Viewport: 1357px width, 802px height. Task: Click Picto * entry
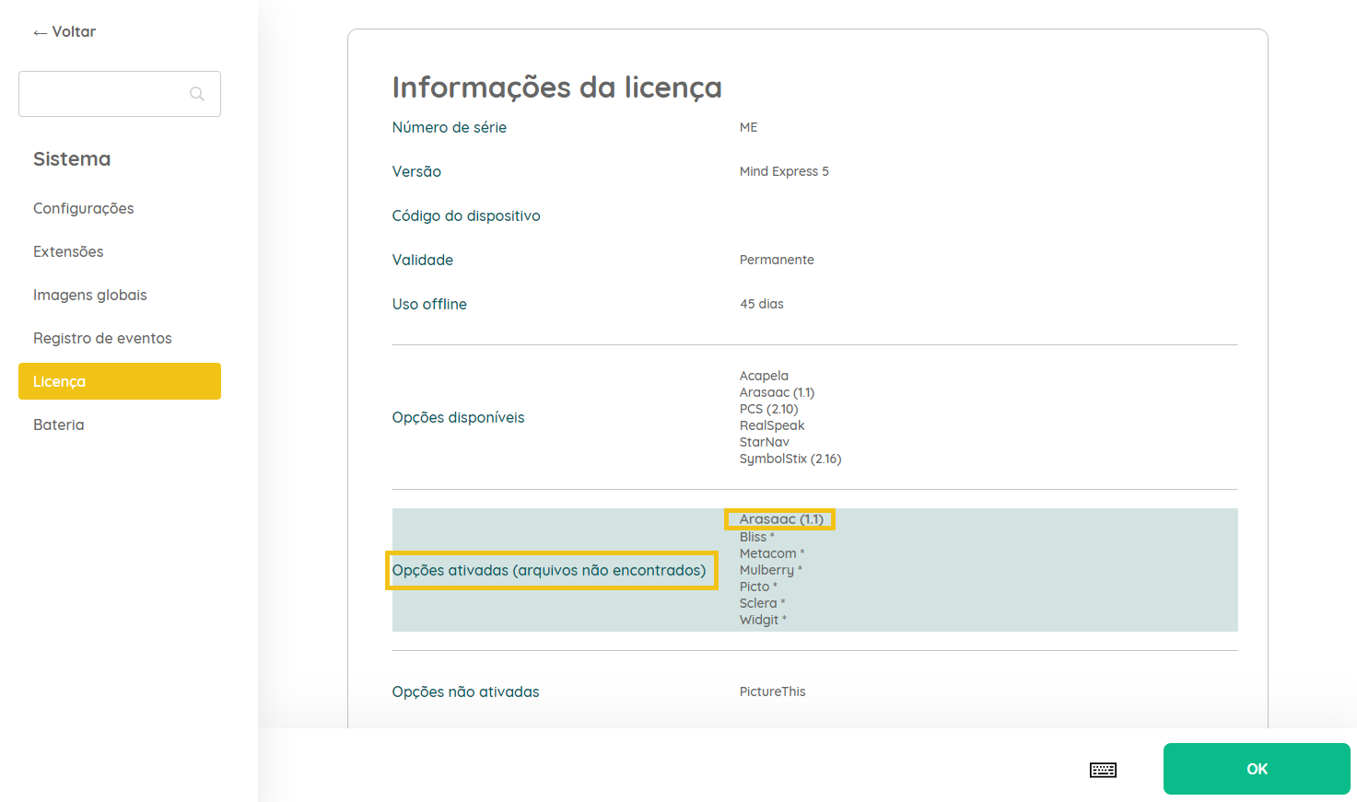(758, 587)
